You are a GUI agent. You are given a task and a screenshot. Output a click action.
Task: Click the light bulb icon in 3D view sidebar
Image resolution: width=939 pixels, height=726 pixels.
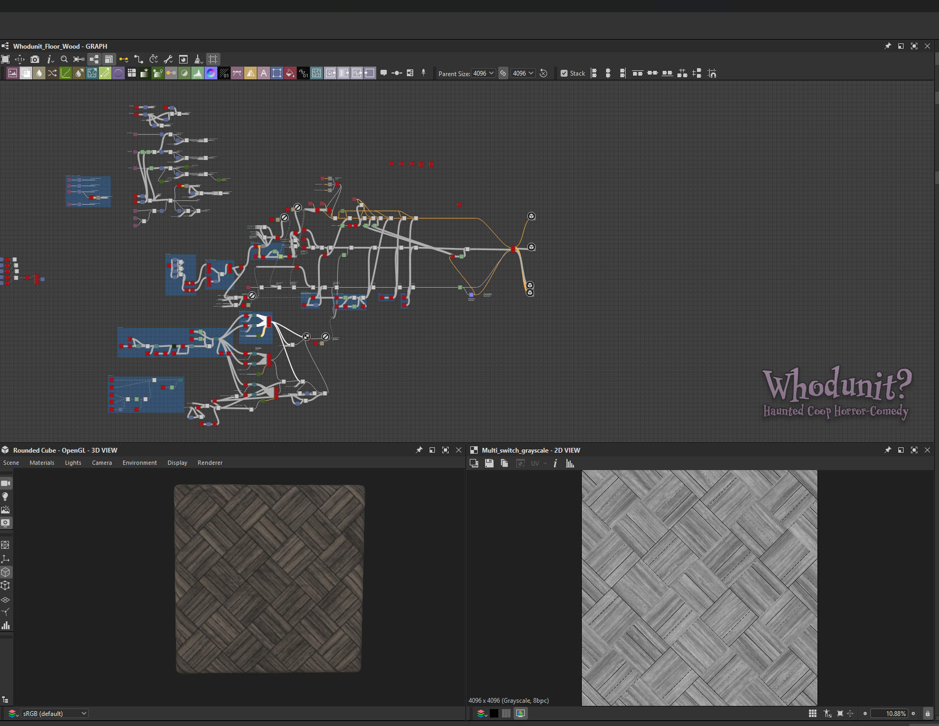point(6,497)
